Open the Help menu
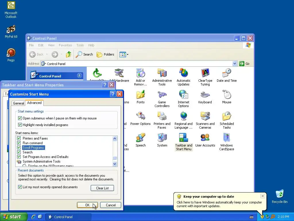 [91, 45]
